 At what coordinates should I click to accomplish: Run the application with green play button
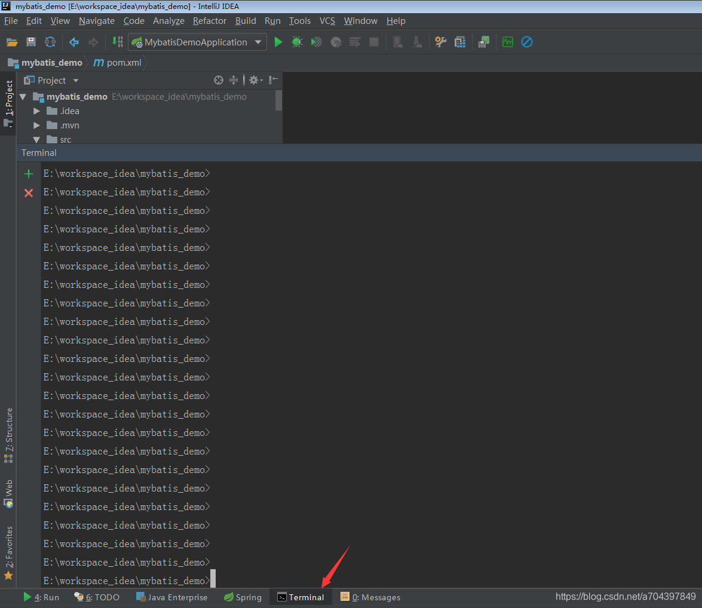(278, 42)
